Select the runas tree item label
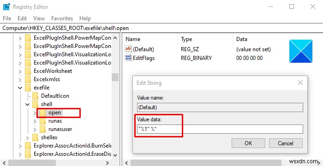Screen dimensions: 323x166 click(x=55, y=121)
